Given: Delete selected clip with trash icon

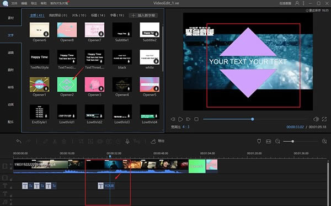Looking at the screenshot, I should coord(64,141).
